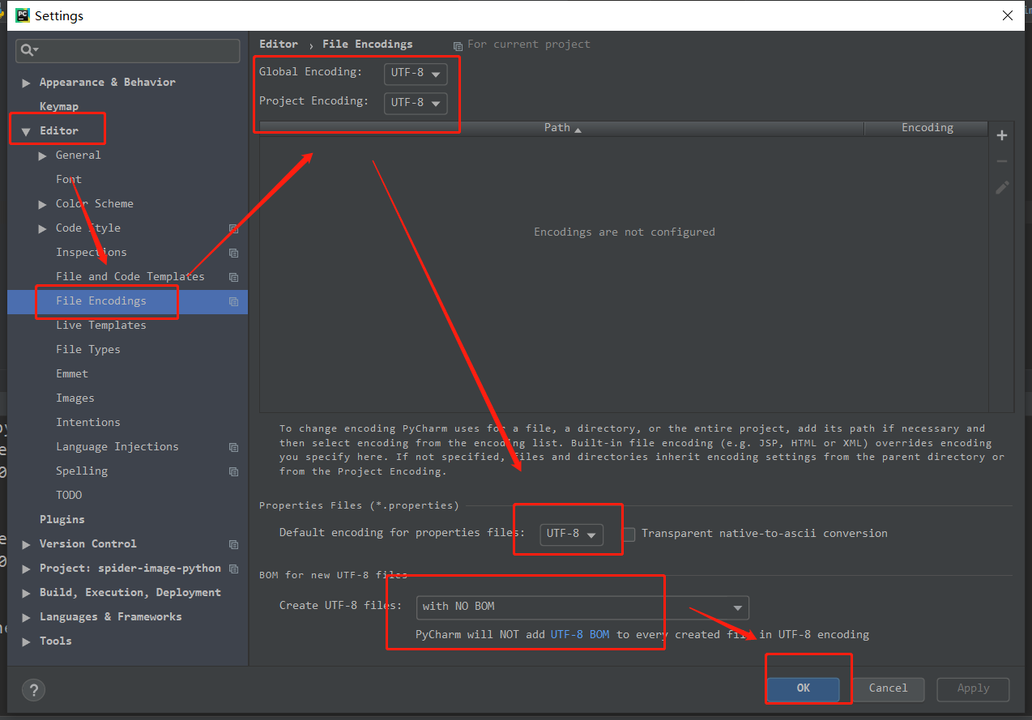Click the Encoding column header
The width and height of the screenshot is (1032, 720).
coord(927,128)
